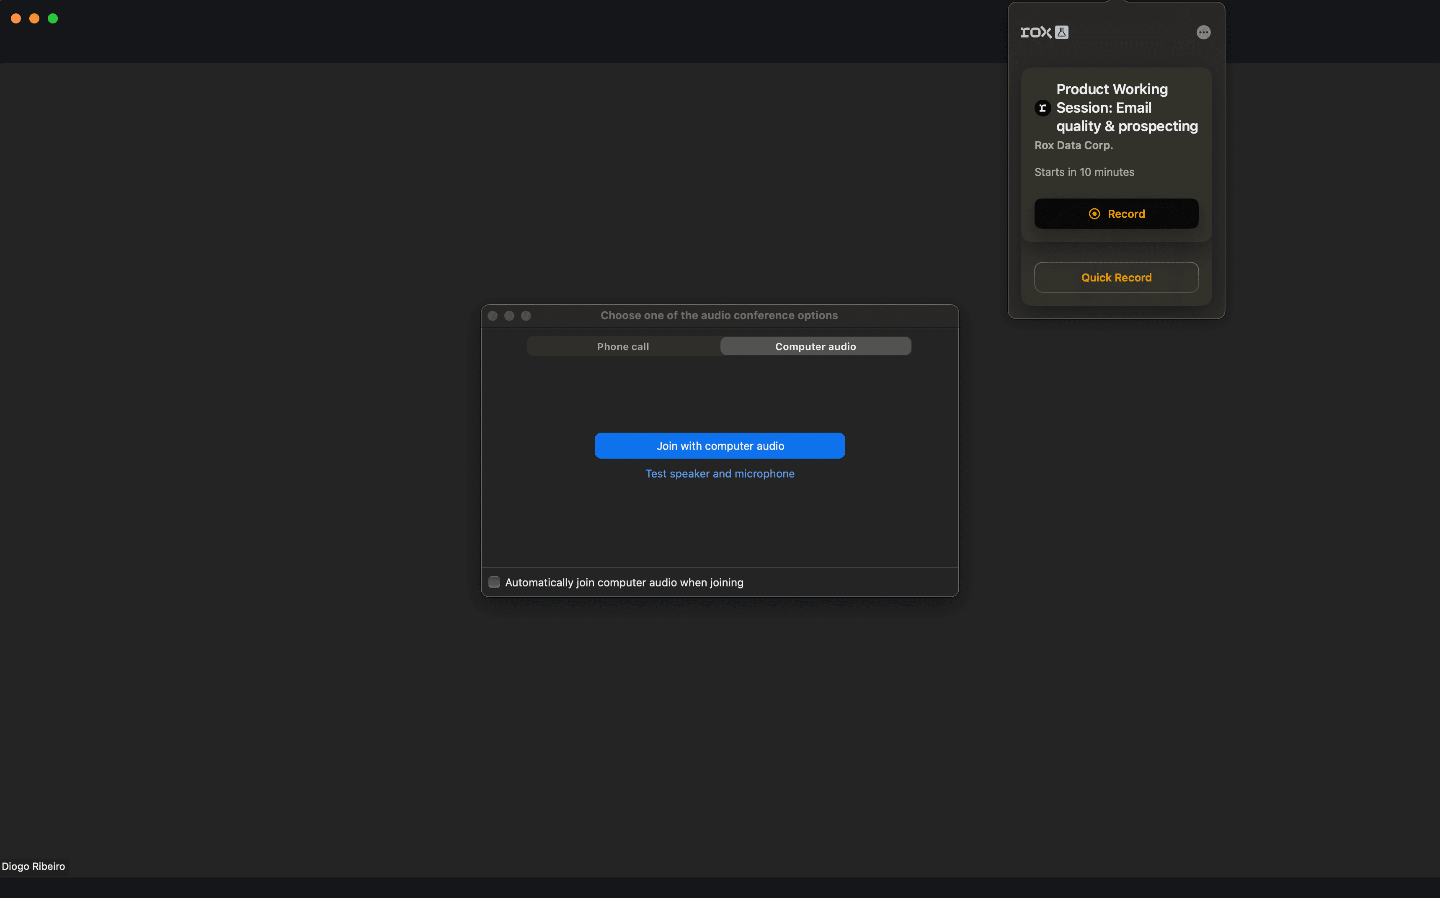Click the audio dialog's middle gray minimize button

(x=509, y=316)
